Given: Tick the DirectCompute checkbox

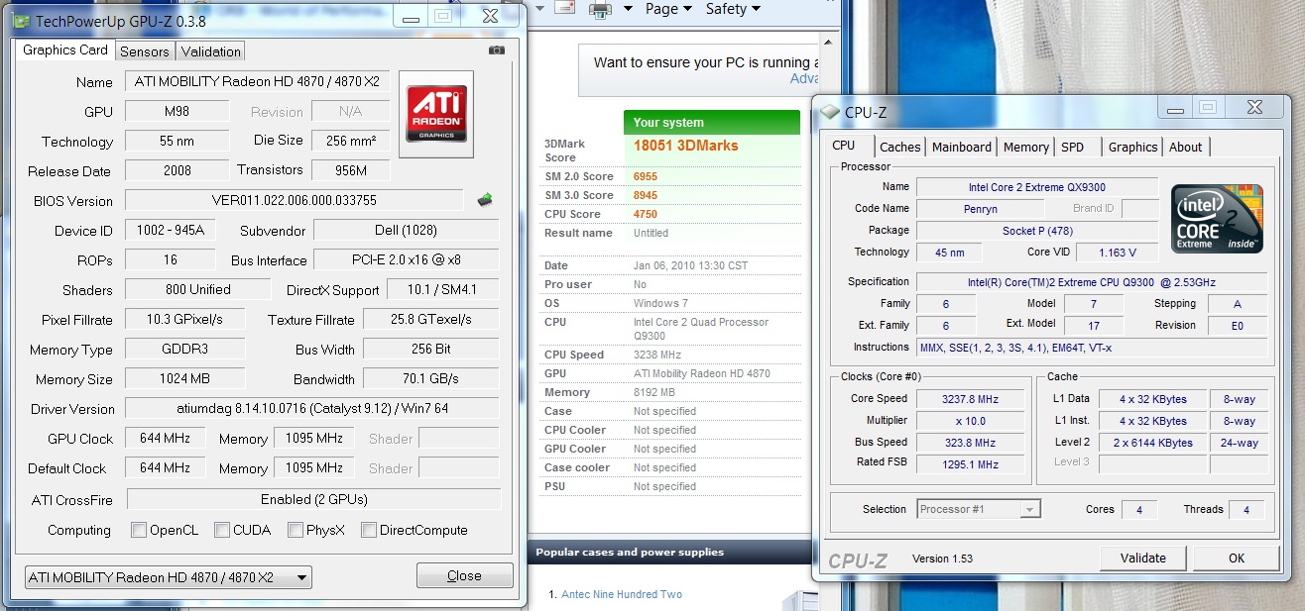Looking at the screenshot, I should tap(369, 530).
